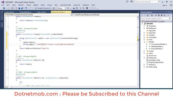Expand the Global.asax node
Image resolution: width=173 pixels, height=97 pixels.
tap(144, 58)
